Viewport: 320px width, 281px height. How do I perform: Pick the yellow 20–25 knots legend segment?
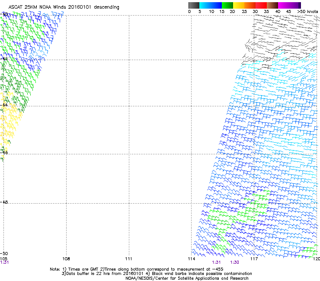(239, 5)
